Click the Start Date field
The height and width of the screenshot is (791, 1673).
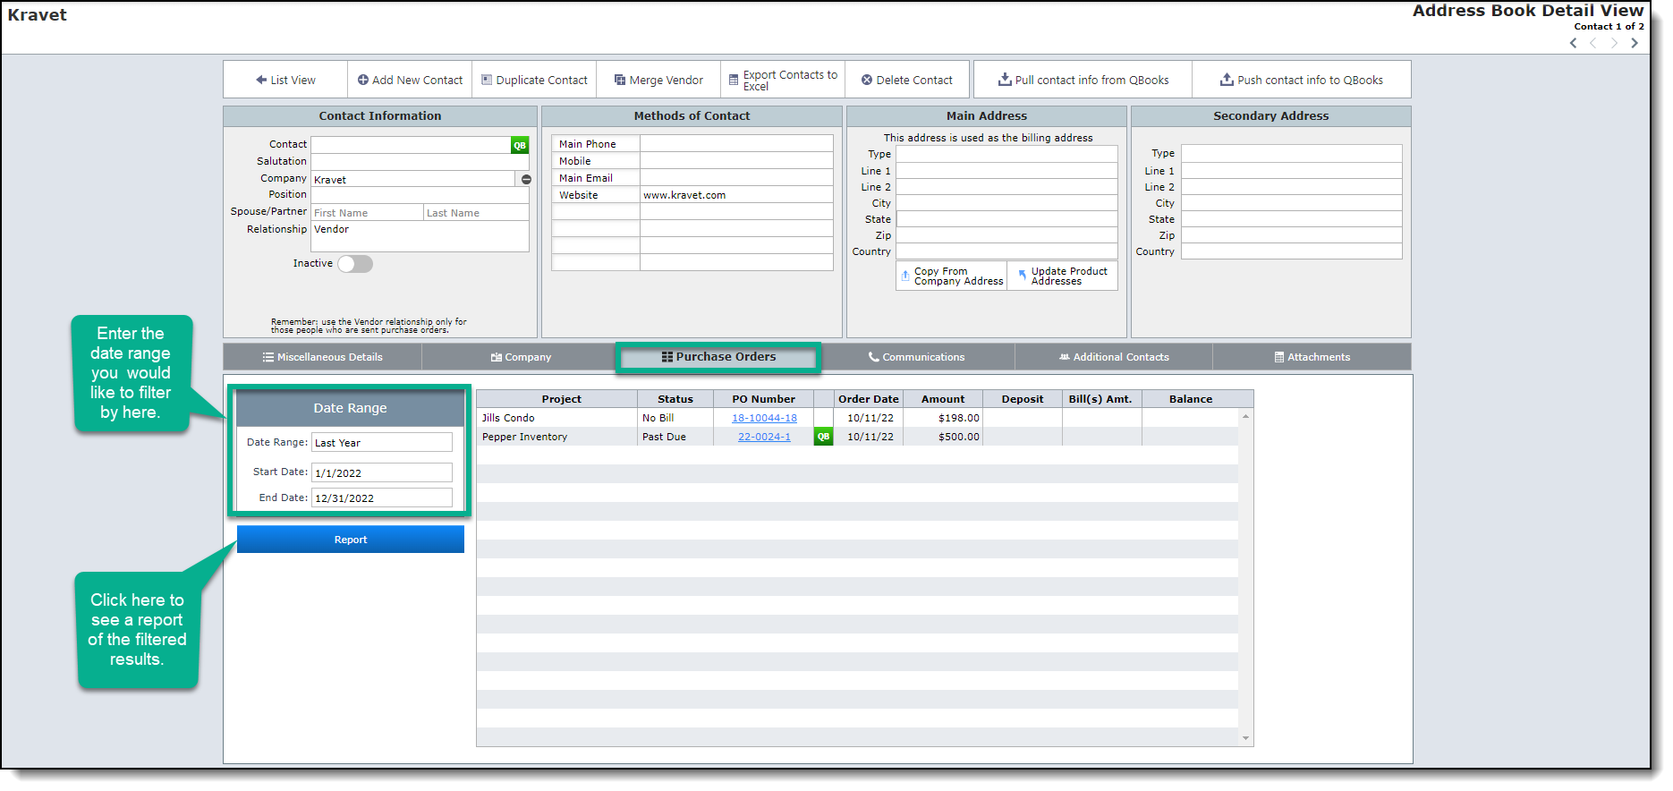coord(382,472)
